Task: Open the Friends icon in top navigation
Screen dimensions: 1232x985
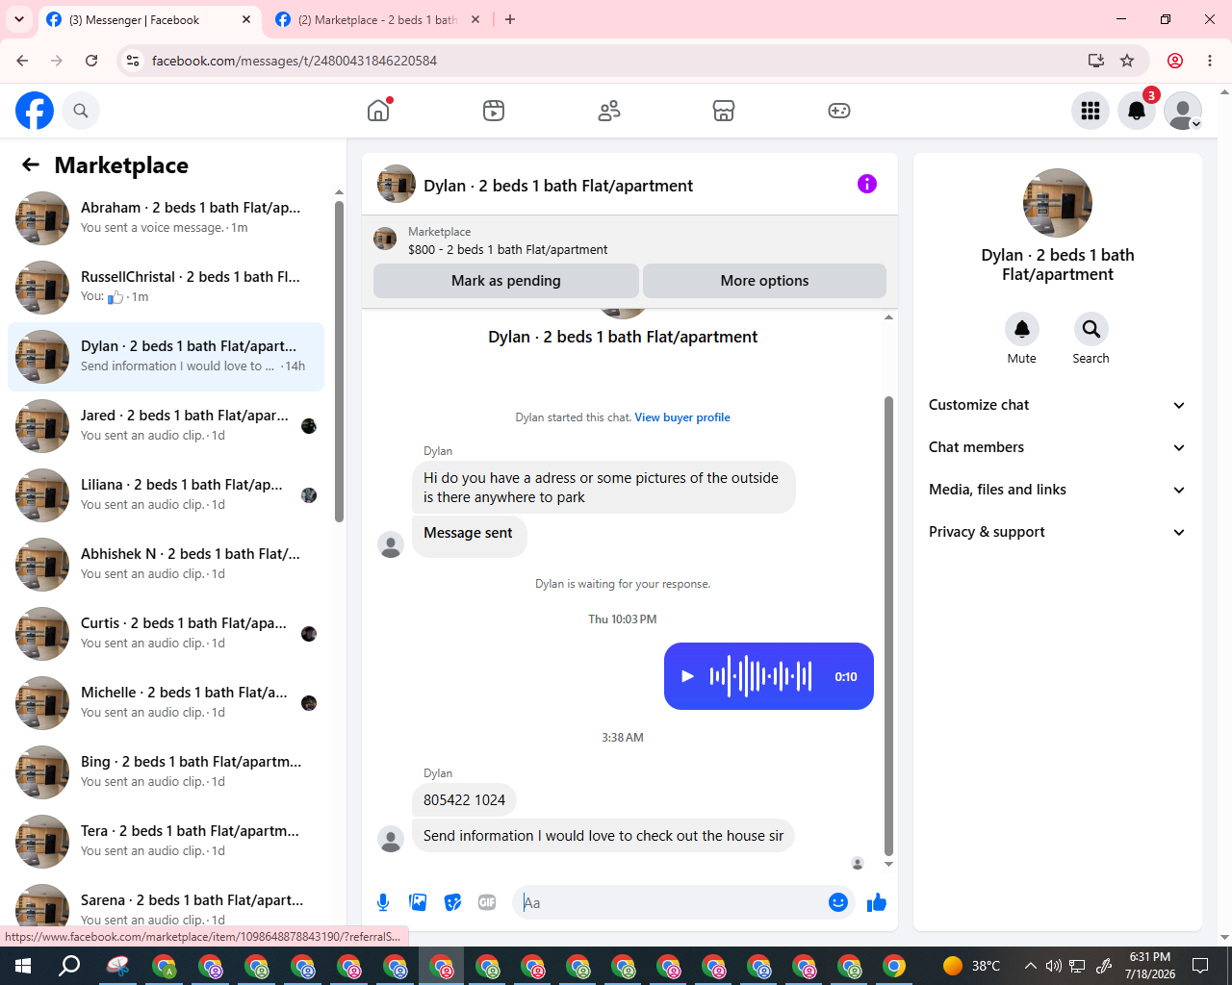Action: coord(609,111)
